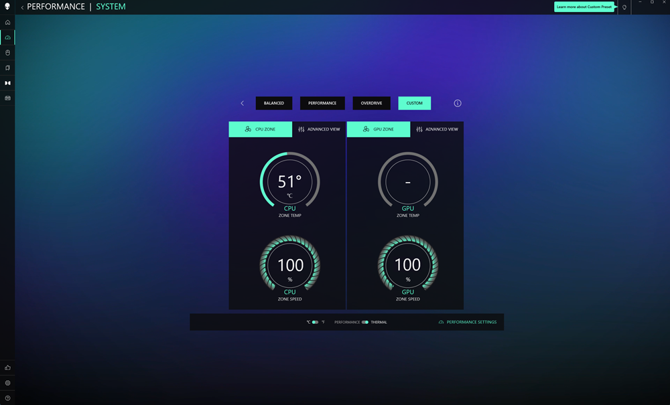Open Performance gauge sidebar icon
The width and height of the screenshot is (670, 405).
7,37
